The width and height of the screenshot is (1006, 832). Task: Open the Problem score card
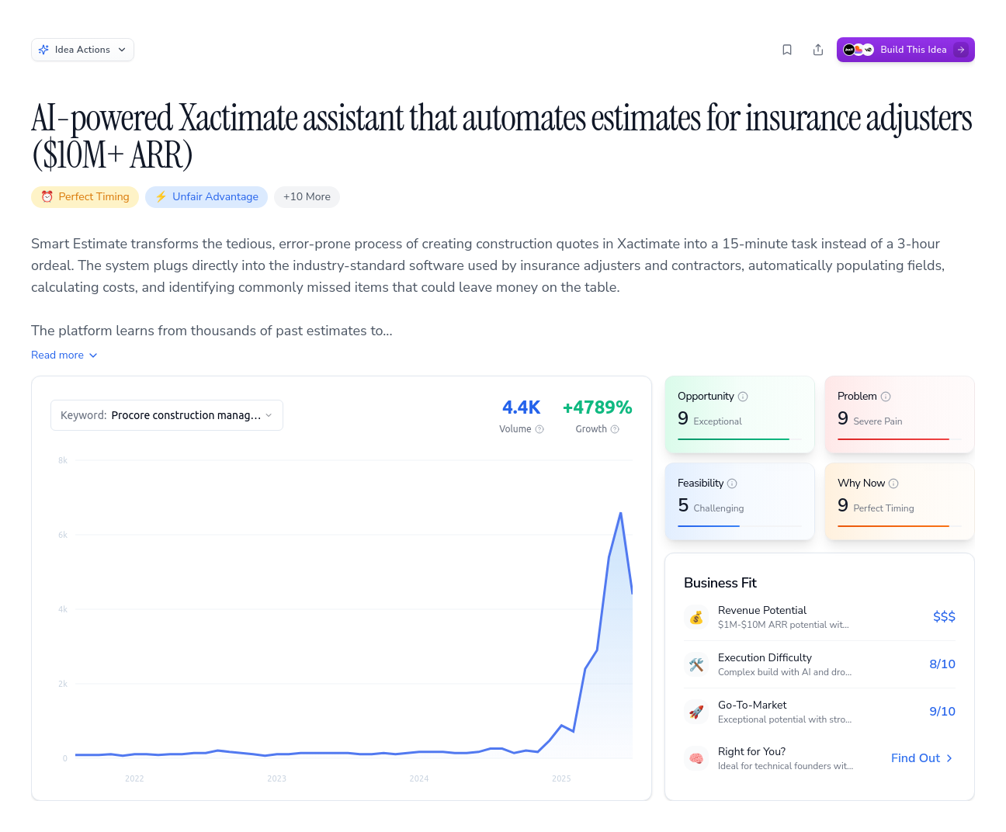coord(900,414)
